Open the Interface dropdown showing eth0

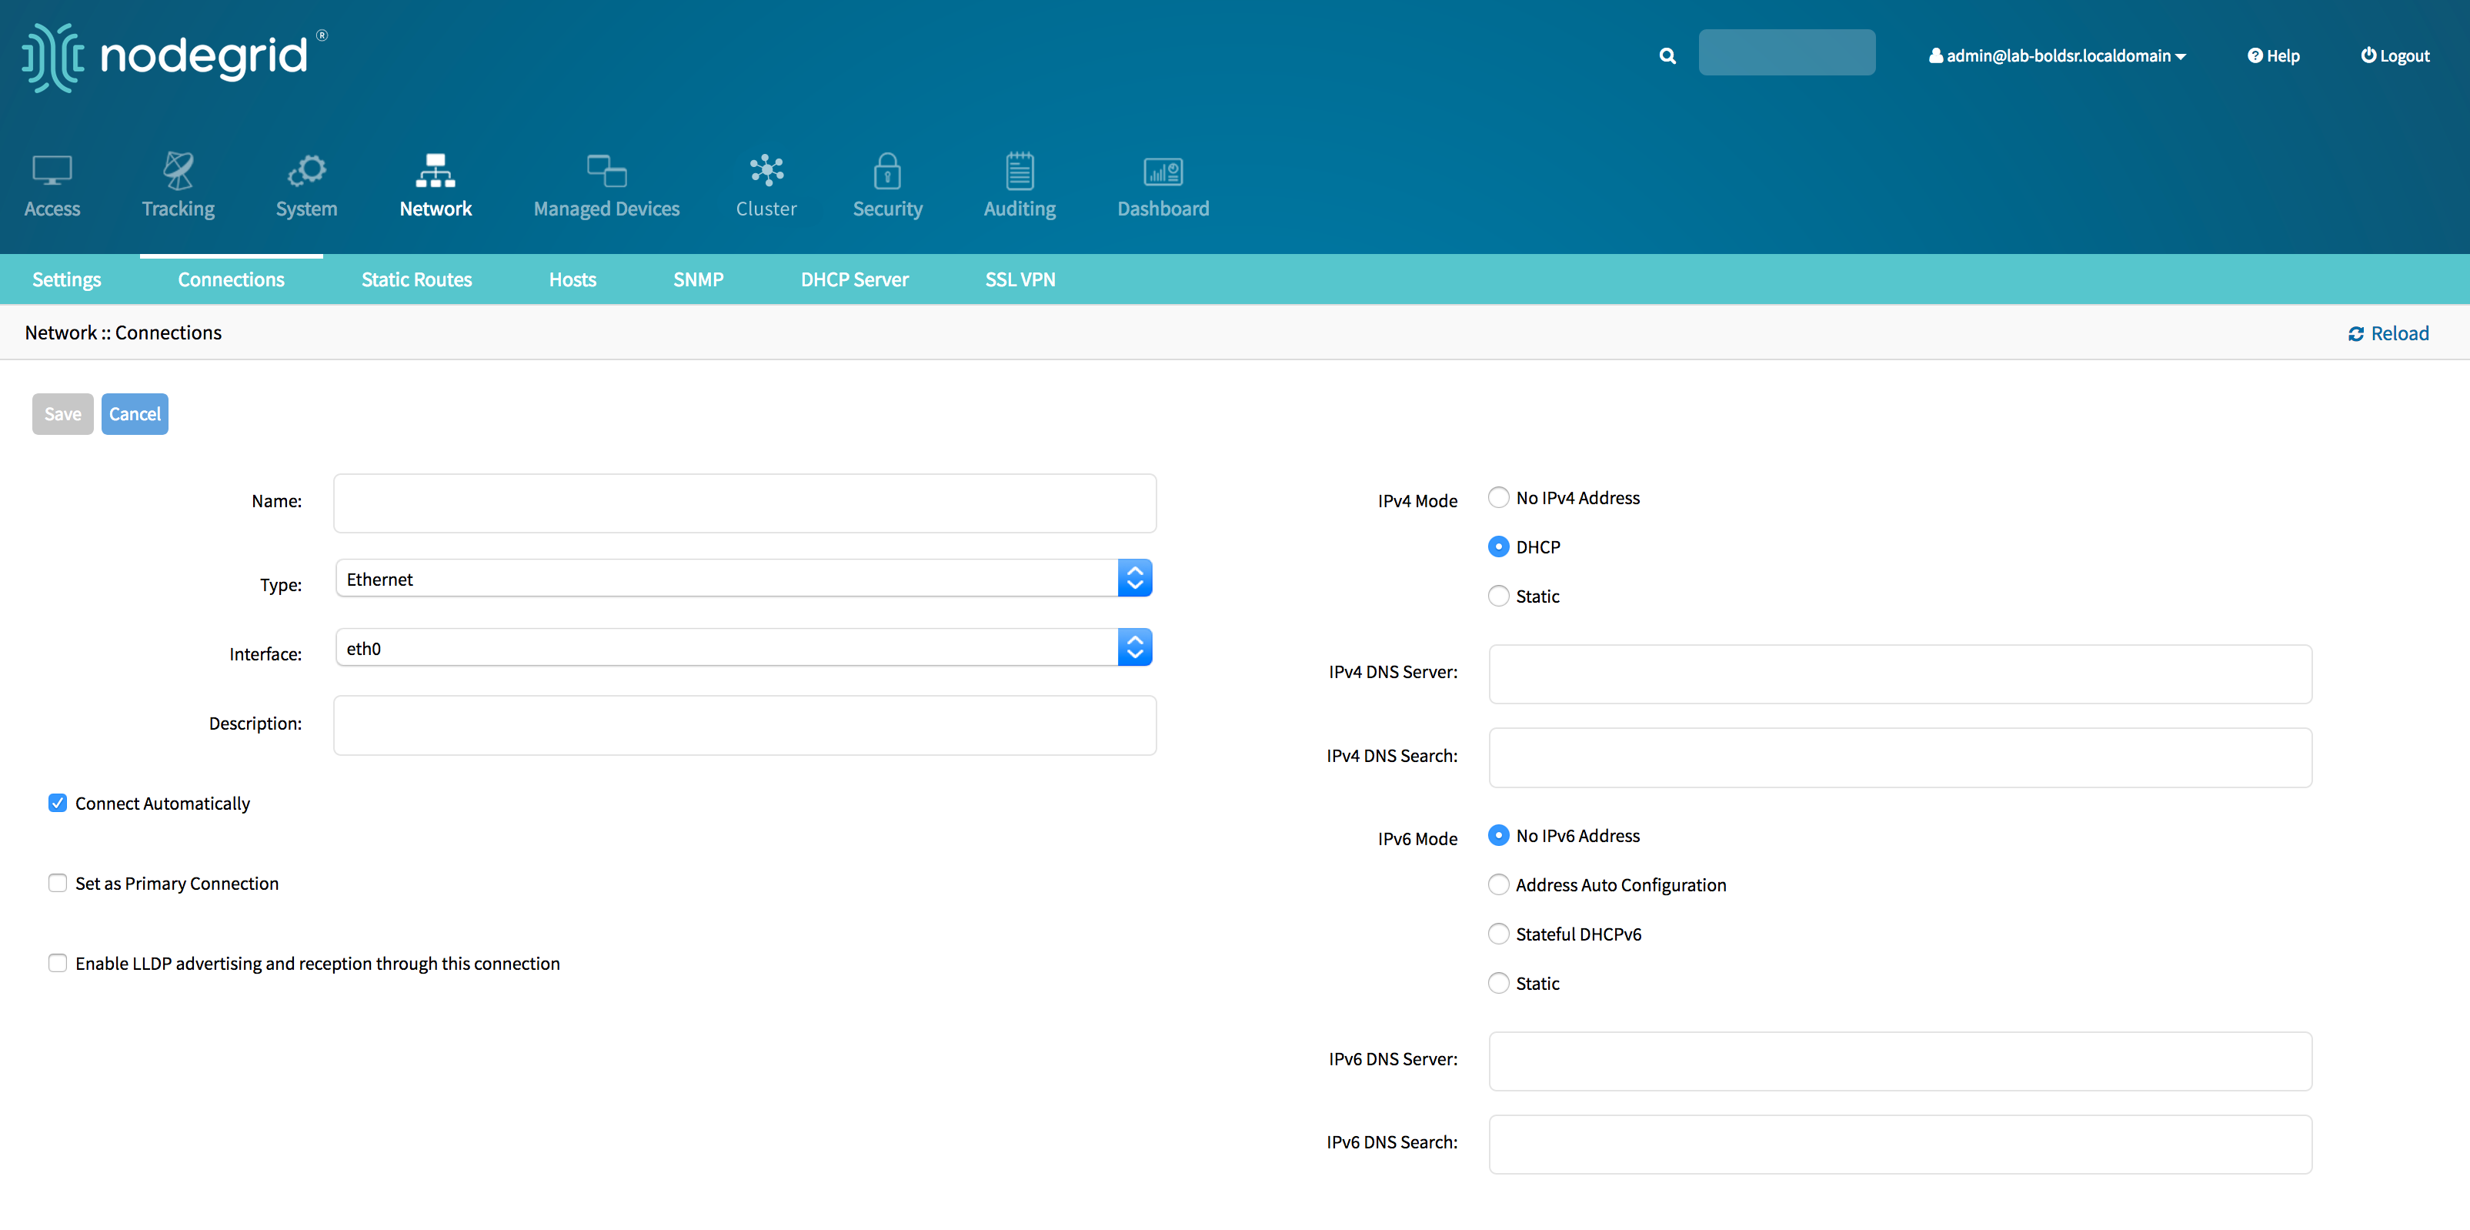743,647
